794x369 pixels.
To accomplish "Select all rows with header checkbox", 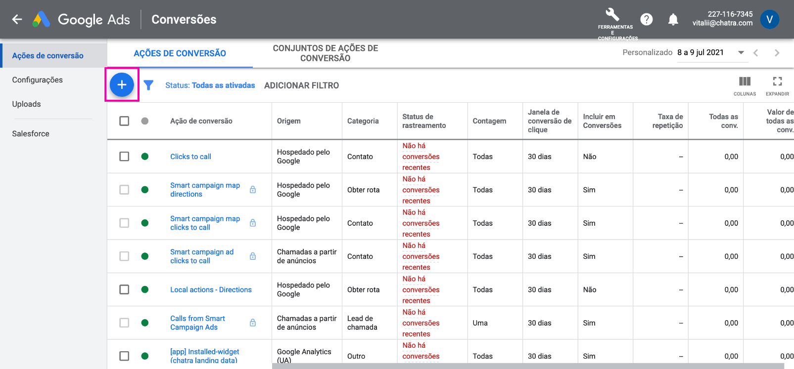I will click(x=124, y=121).
